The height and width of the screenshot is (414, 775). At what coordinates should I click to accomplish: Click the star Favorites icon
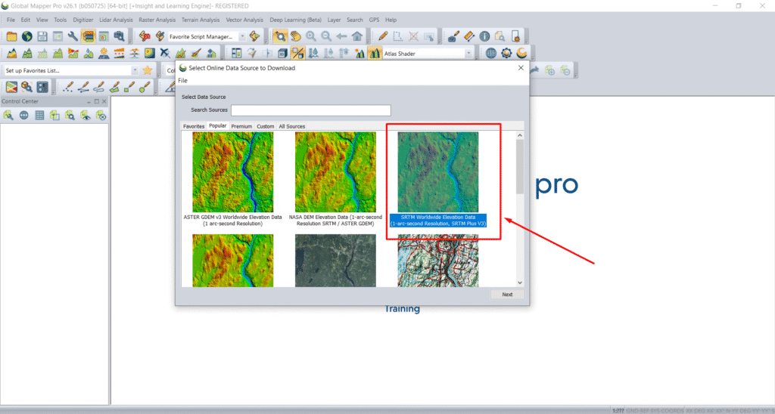click(x=148, y=70)
